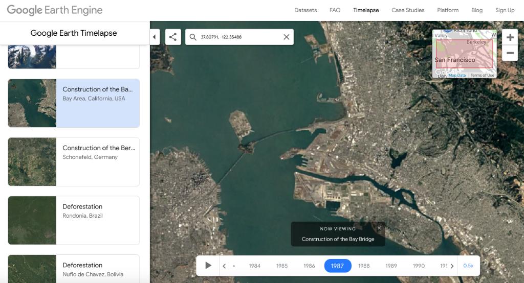This screenshot has width=524, height=283.
Task: Go to the Timelapse tab
Action: pos(366,10)
